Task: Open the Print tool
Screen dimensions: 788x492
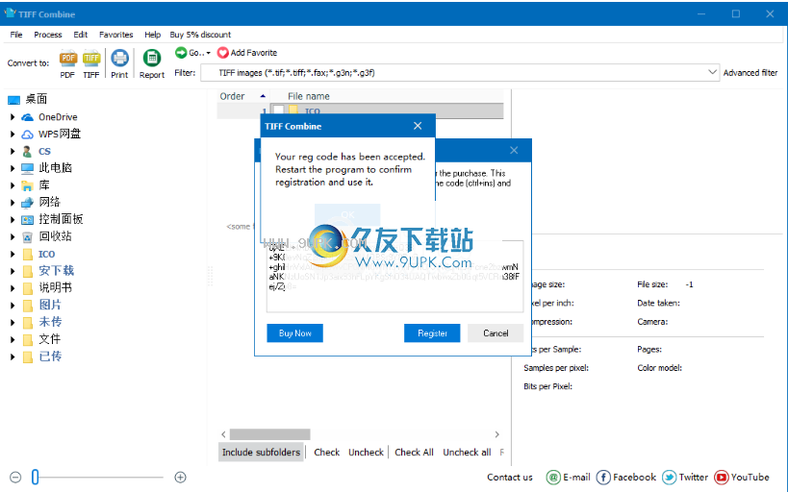Action: coord(119,59)
